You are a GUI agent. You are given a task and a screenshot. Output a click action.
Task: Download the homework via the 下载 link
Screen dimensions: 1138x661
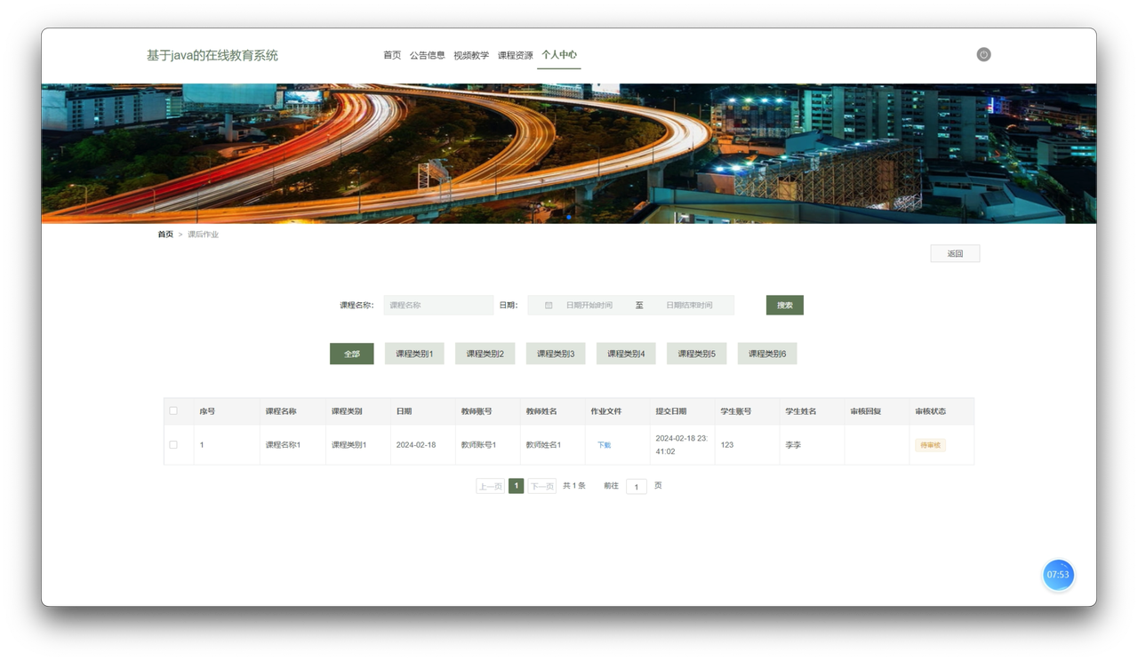click(x=603, y=444)
